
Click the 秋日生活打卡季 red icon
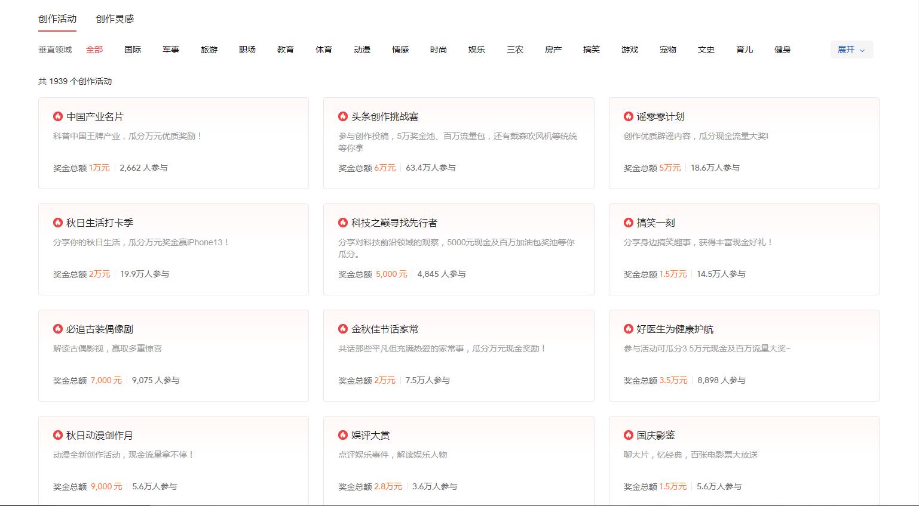[57, 223]
